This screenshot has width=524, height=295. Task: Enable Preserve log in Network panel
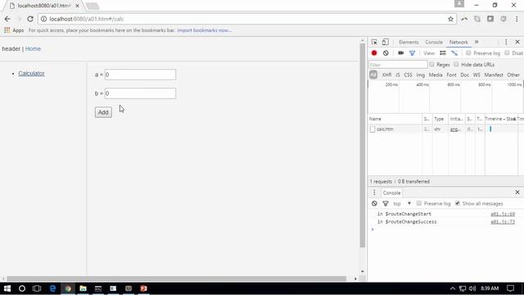click(468, 52)
